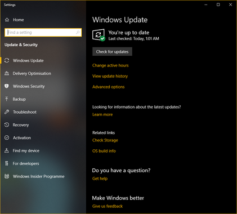
Task: Click the magnifier icon in search box
Action: [78, 33]
